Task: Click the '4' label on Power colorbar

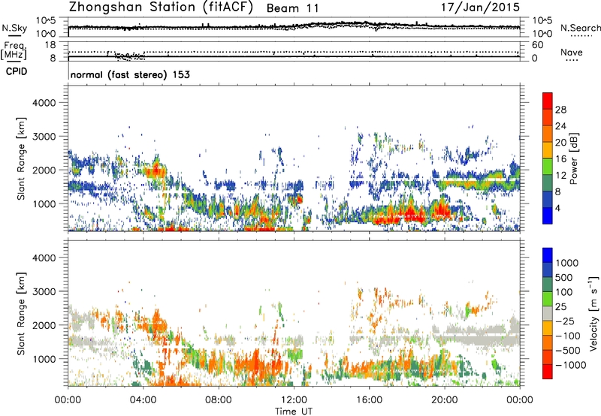Action: click(x=557, y=208)
